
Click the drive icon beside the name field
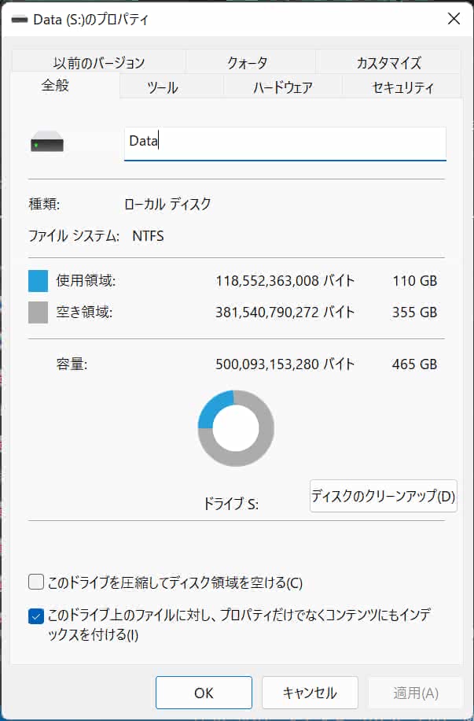click(x=47, y=144)
